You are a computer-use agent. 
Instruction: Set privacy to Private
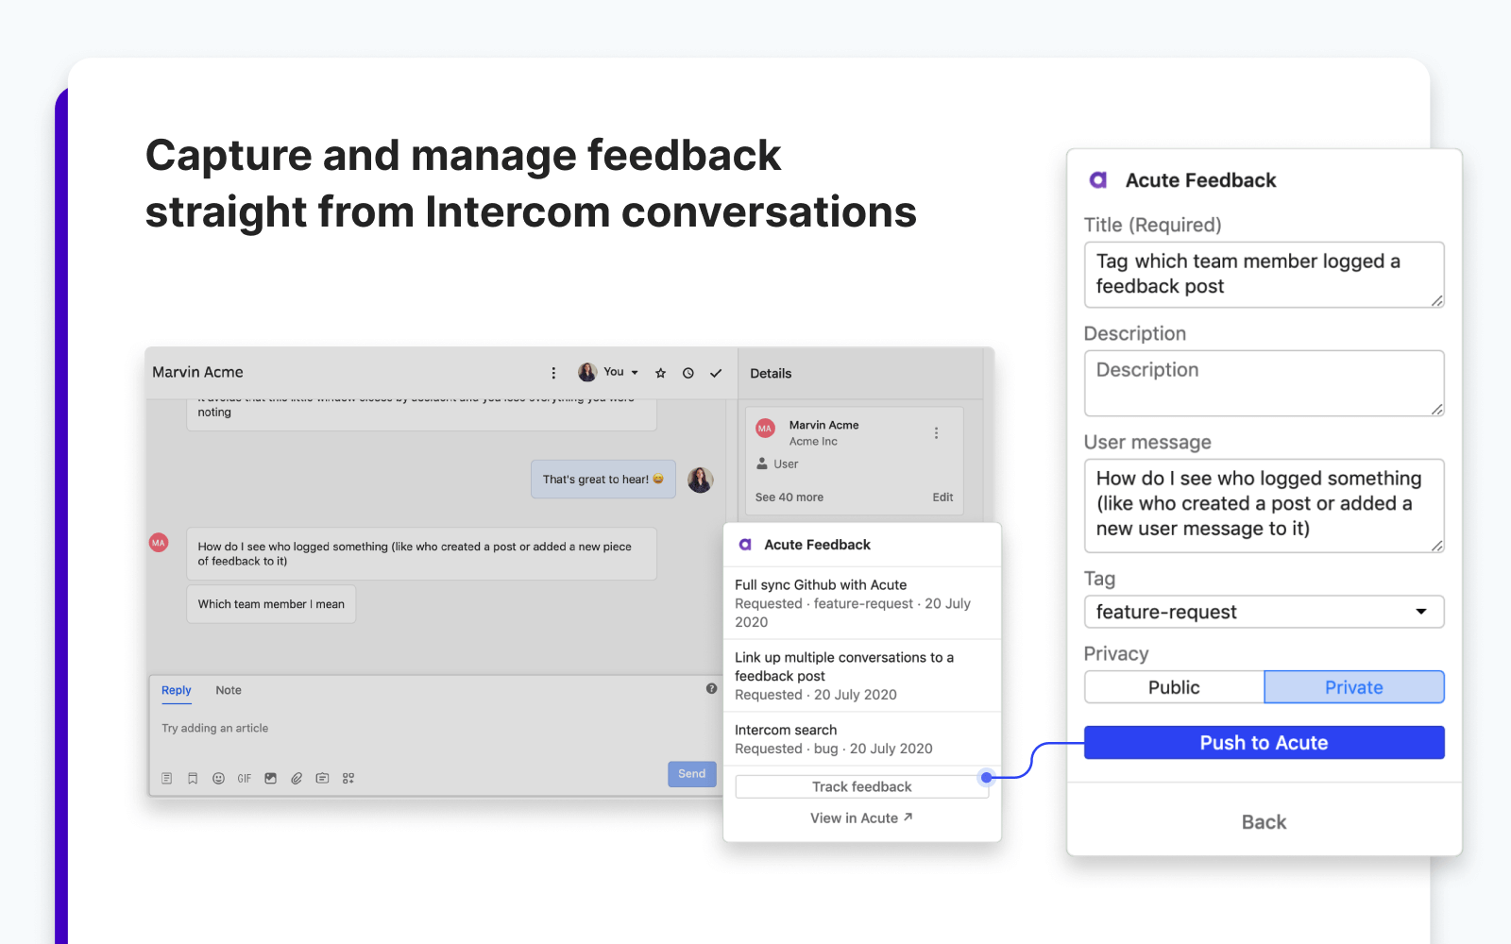coord(1354,687)
